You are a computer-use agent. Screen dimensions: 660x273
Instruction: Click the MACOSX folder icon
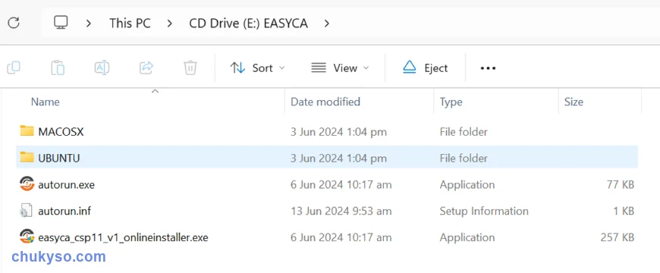click(27, 131)
